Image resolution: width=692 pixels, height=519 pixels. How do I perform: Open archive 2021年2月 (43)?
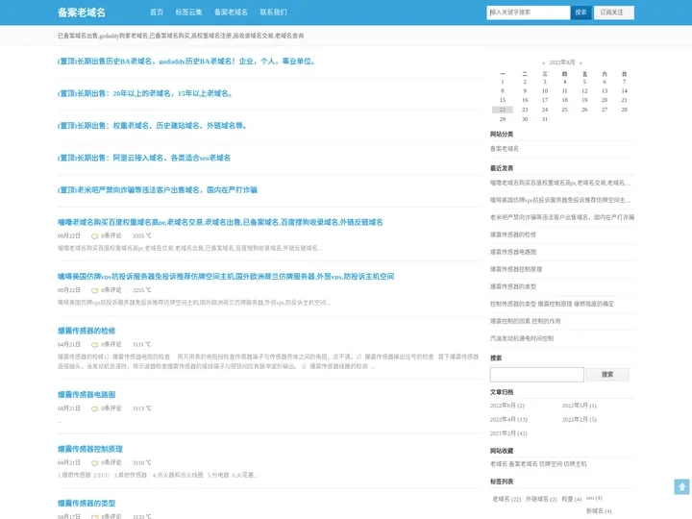tap(508, 433)
